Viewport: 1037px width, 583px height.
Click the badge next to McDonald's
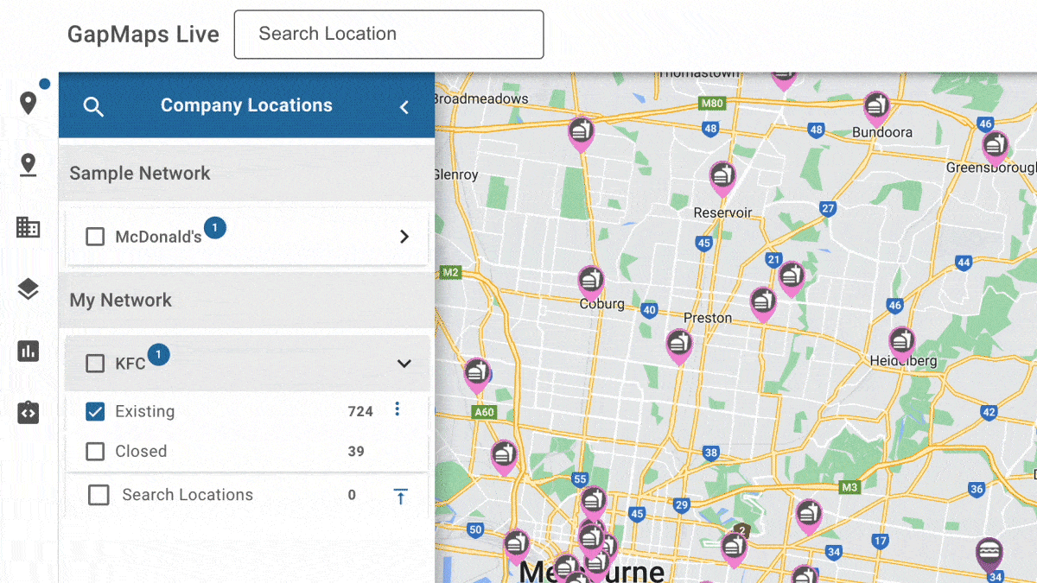(x=215, y=228)
